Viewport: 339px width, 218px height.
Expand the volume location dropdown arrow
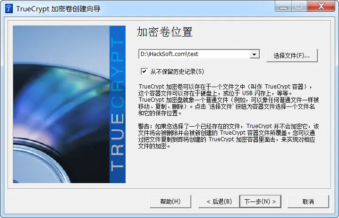point(254,54)
